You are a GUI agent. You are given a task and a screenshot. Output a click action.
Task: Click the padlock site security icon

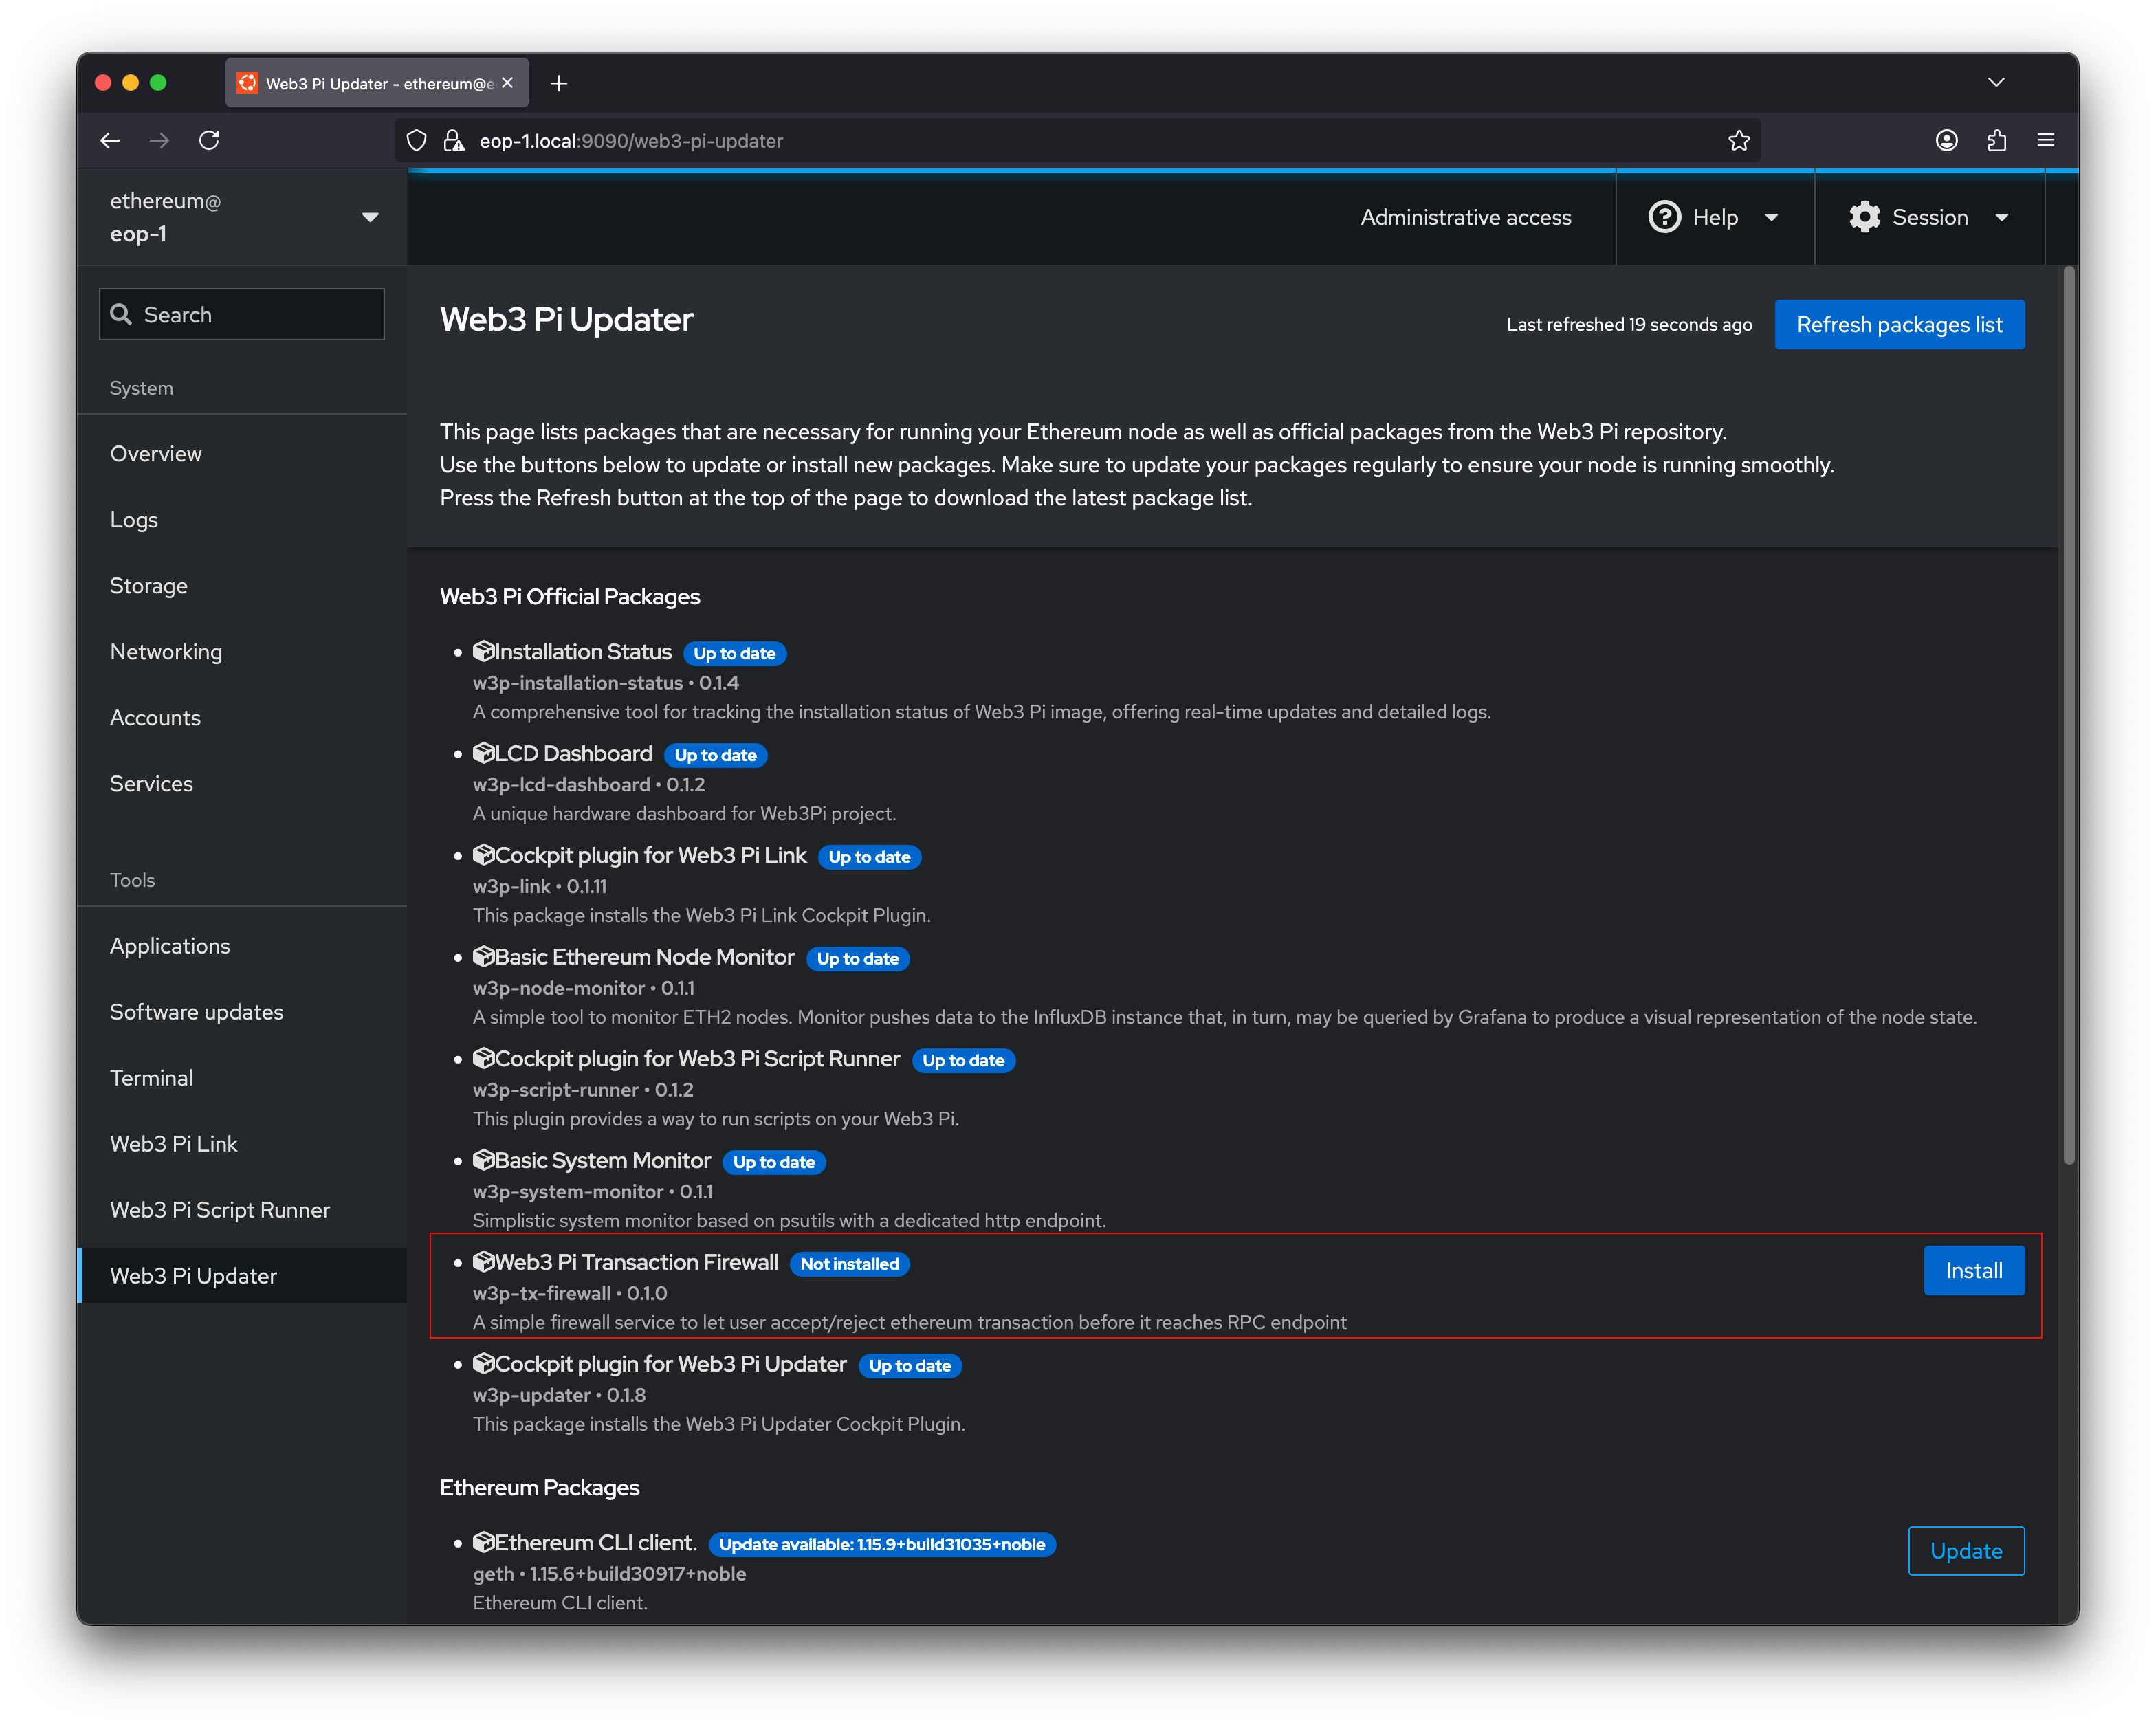pos(454,141)
